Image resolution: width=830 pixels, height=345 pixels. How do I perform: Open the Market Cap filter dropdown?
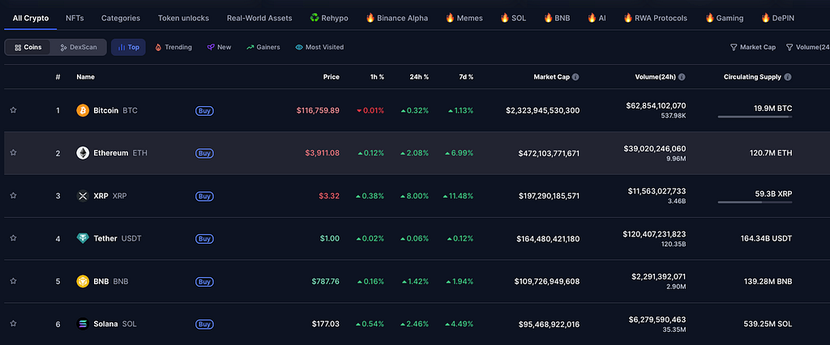click(753, 47)
